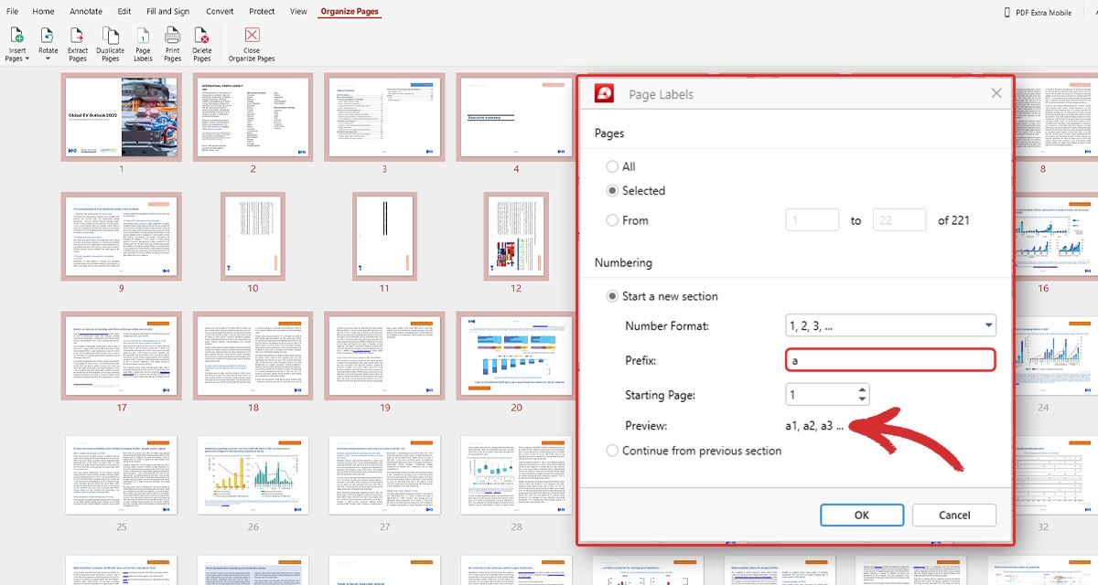Open the Rotate pages tool
1098x585 pixels.
point(48,35)
